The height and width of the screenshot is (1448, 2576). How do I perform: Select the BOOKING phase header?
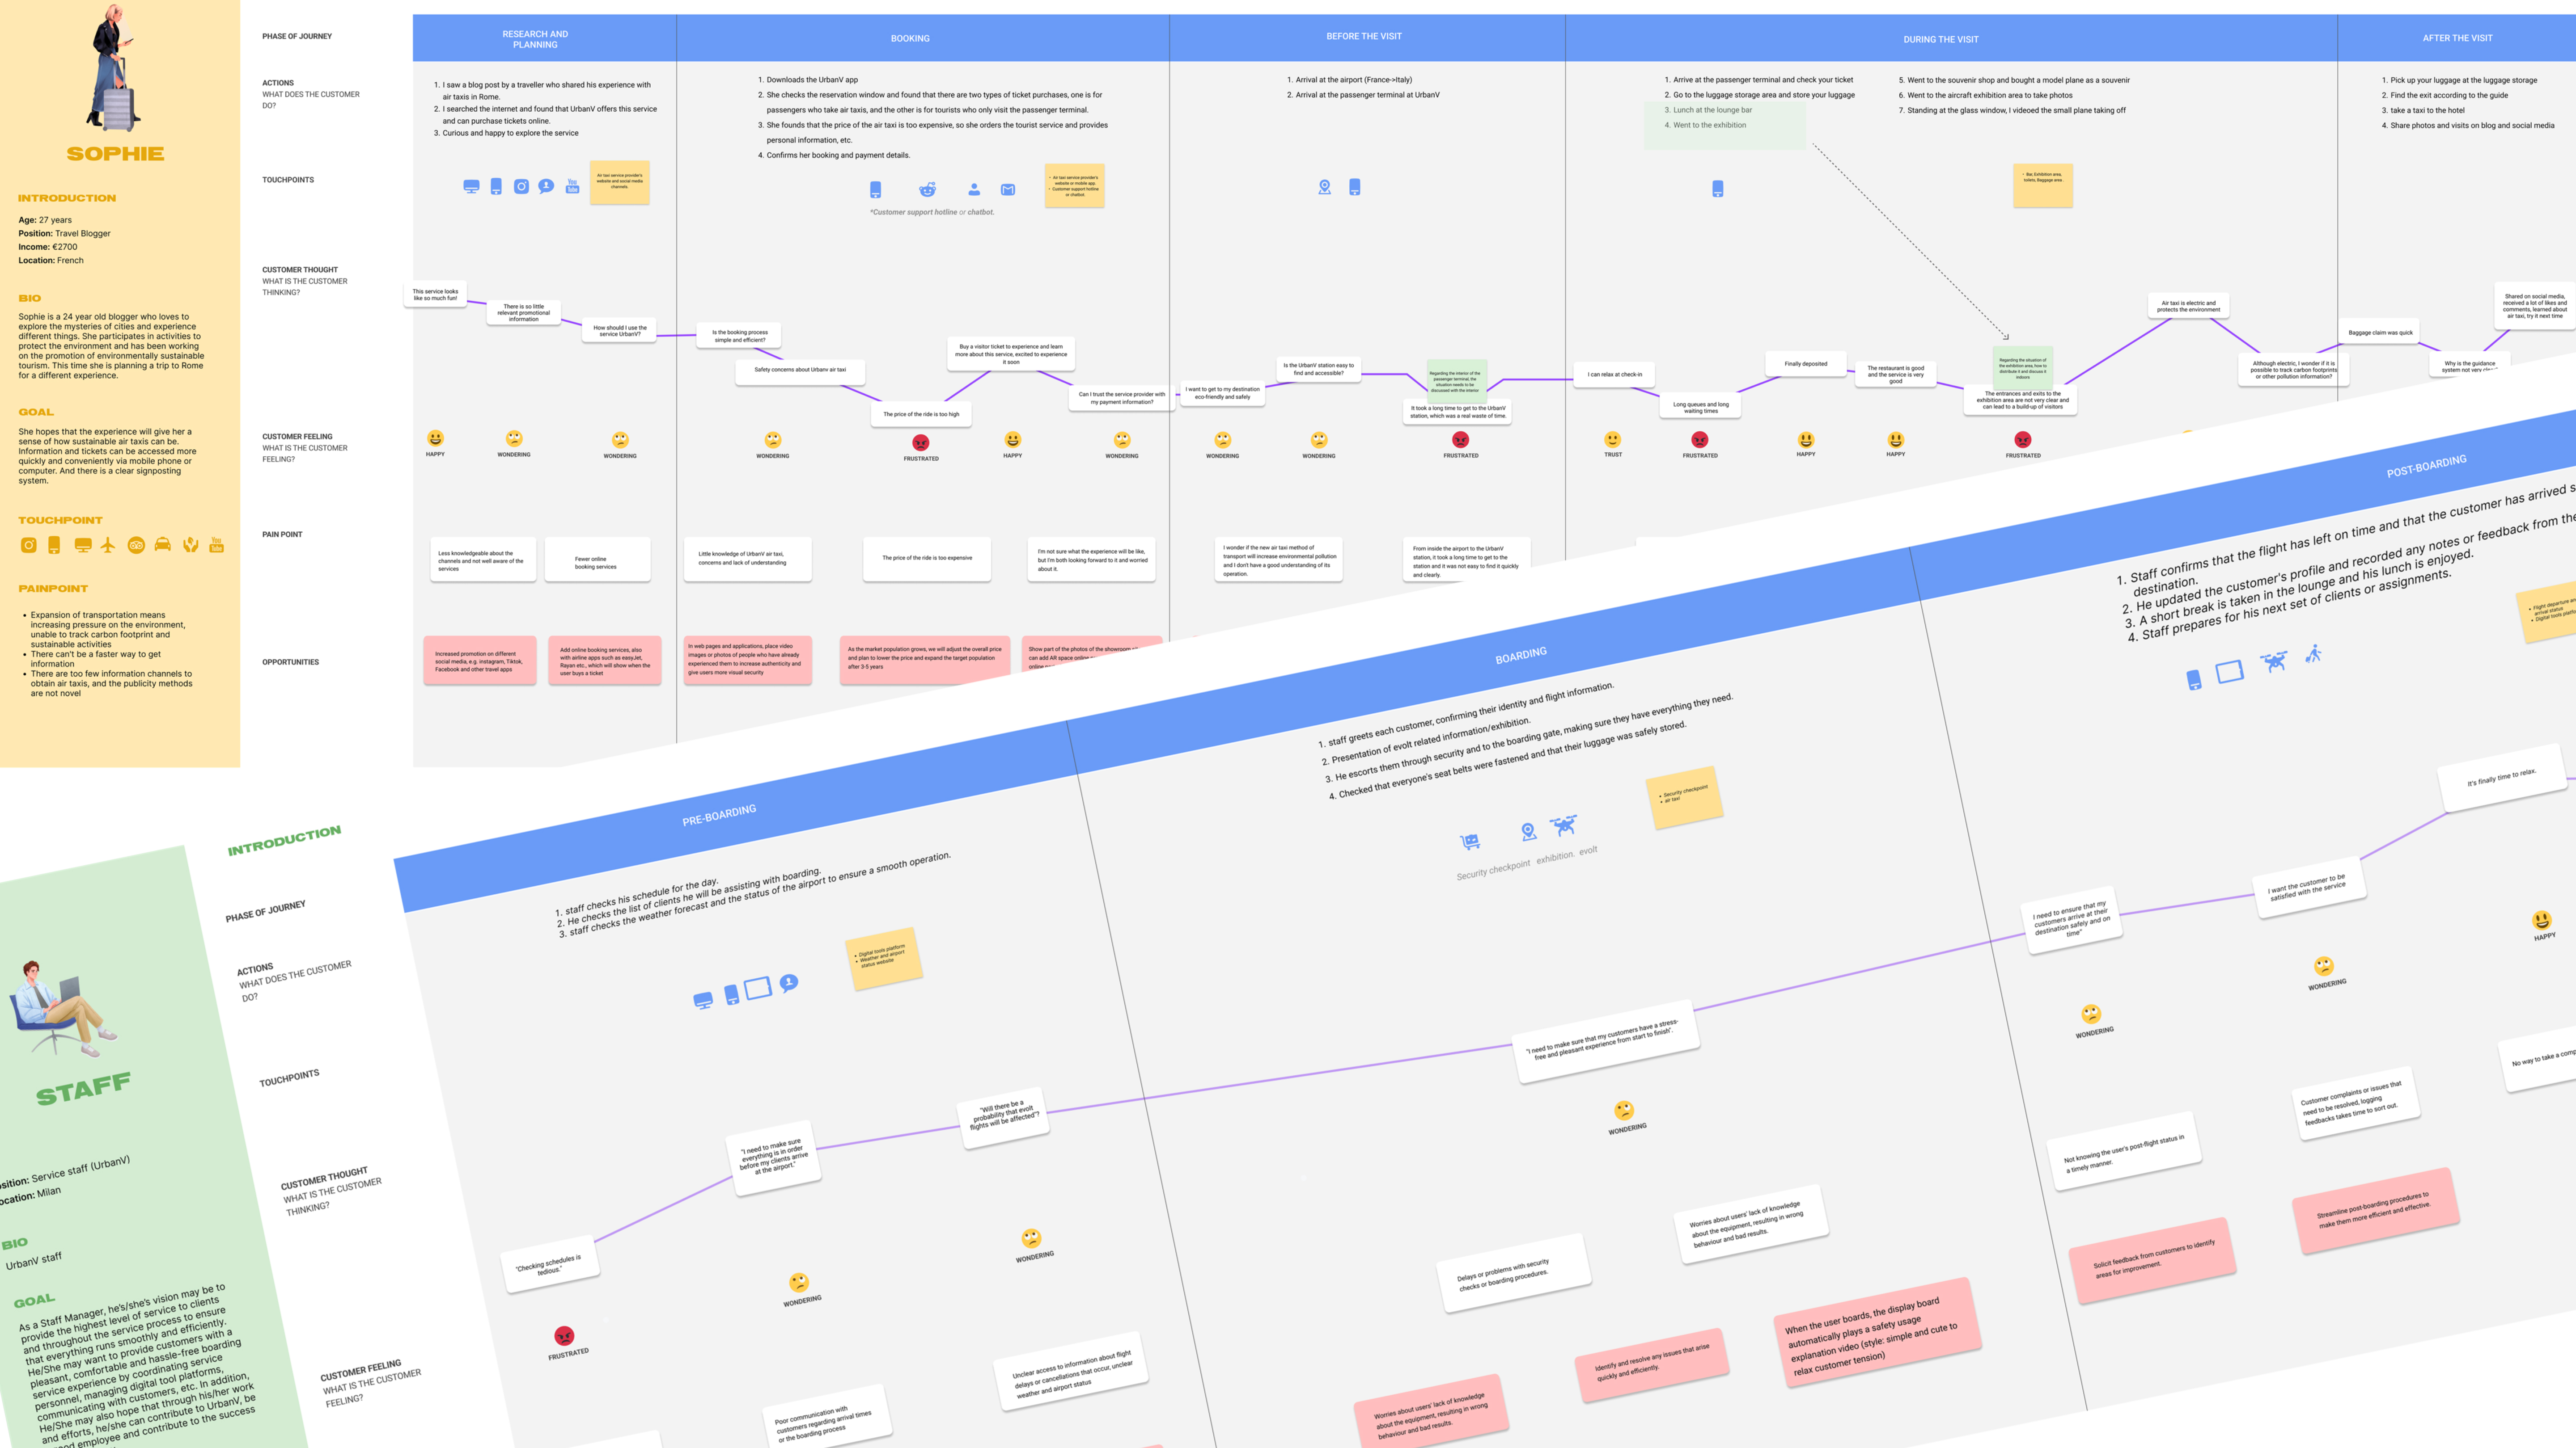pos(910,38)
